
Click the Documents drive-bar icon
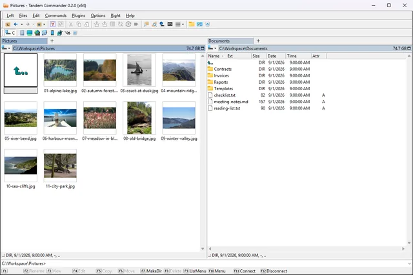pos(22,33)
